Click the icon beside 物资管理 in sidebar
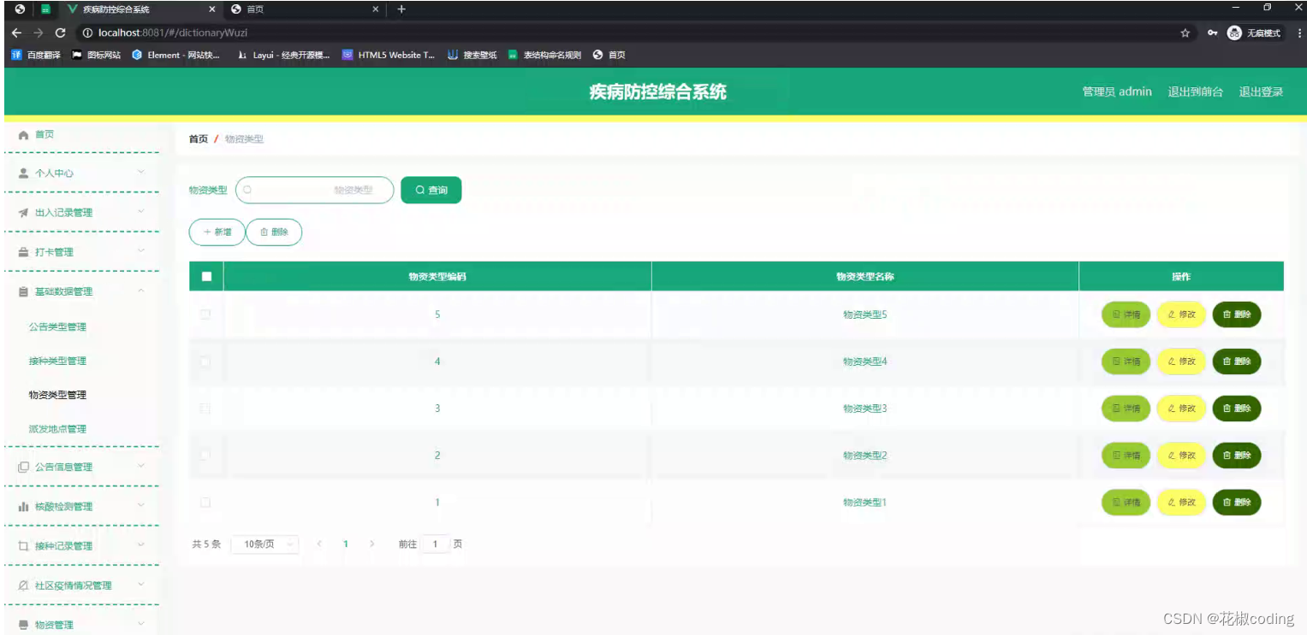Viewport: 1307px width, 635px height. [24, 625]
